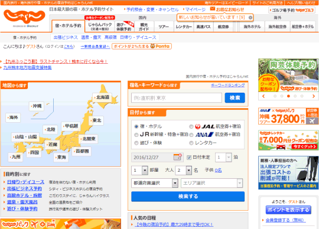Image resolution: width=319 pixels, height=229 pixels.
Task: Click the envelope notification icon
Action: coord(213,9)
